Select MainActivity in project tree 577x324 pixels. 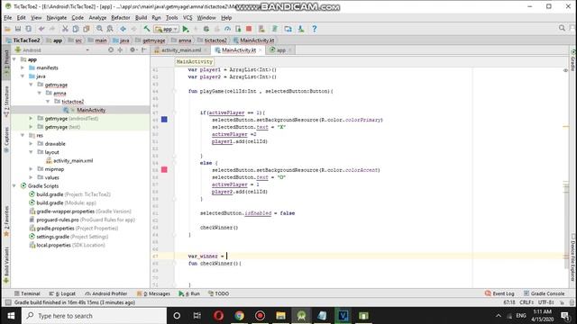(x=91, y=110)
